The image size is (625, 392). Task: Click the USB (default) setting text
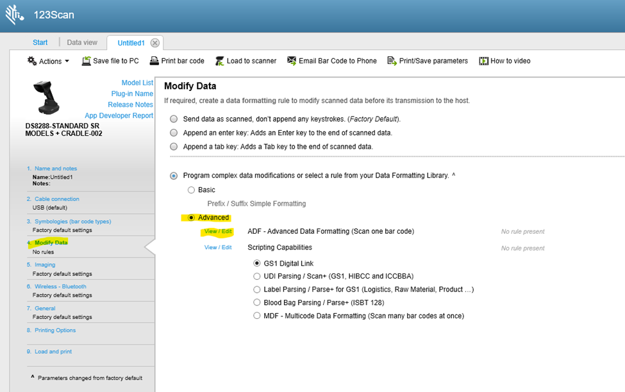tap(50, 208)
